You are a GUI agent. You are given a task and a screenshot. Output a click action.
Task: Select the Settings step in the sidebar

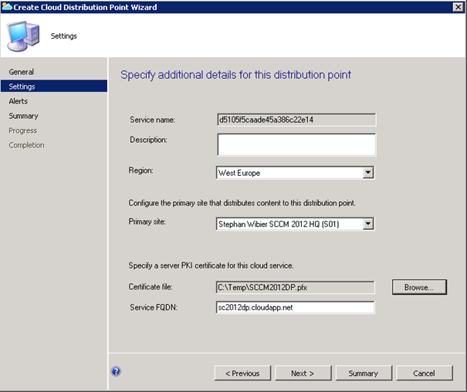coord(22,86)
